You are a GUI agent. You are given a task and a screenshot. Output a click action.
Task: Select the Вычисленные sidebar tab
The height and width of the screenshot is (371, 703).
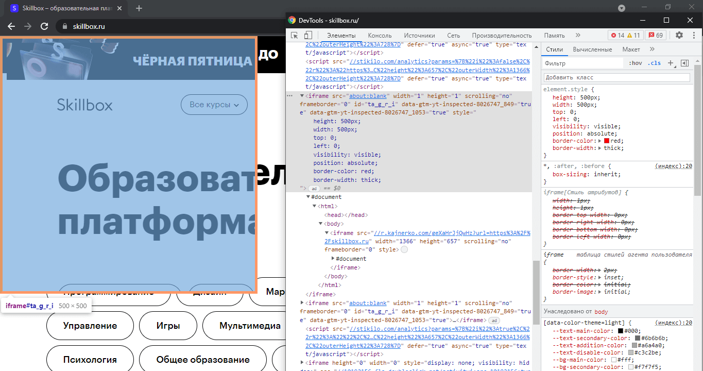[592, 49]
